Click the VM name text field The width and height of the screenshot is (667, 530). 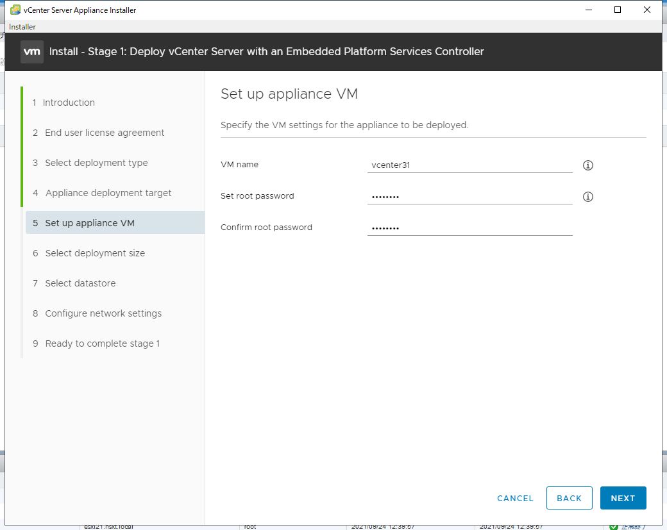(469, 165)
